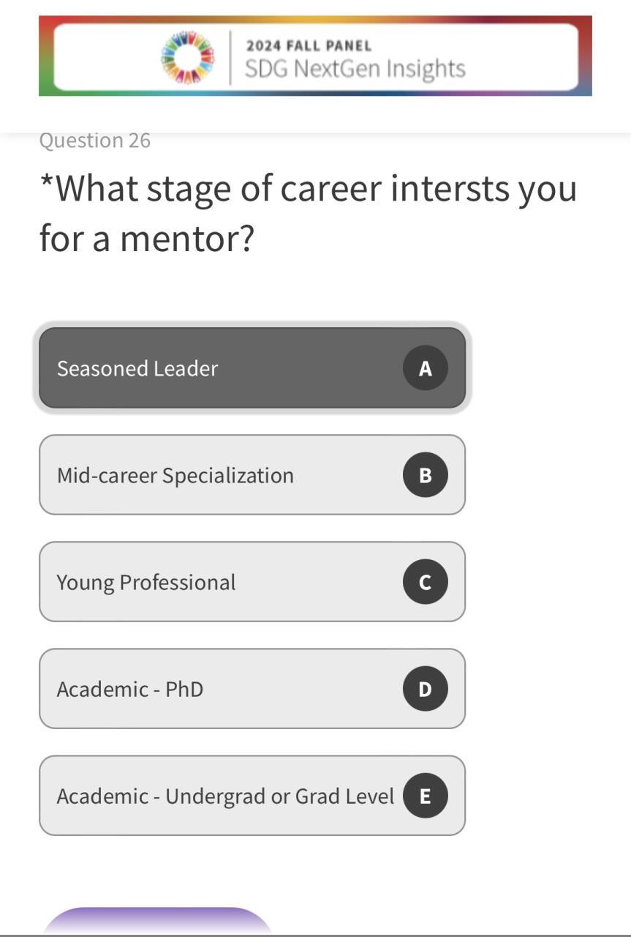The width and height of the screenshot is (631, 937).
Task: Click the B letter badge
Action: 425,475
